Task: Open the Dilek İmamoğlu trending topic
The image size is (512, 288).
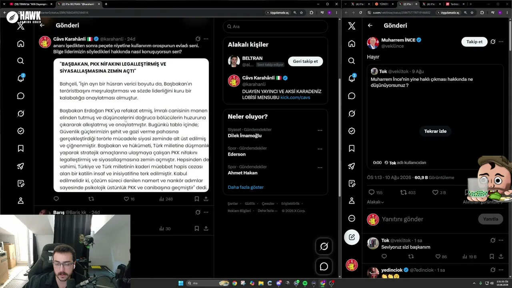Action: [245, 136]
